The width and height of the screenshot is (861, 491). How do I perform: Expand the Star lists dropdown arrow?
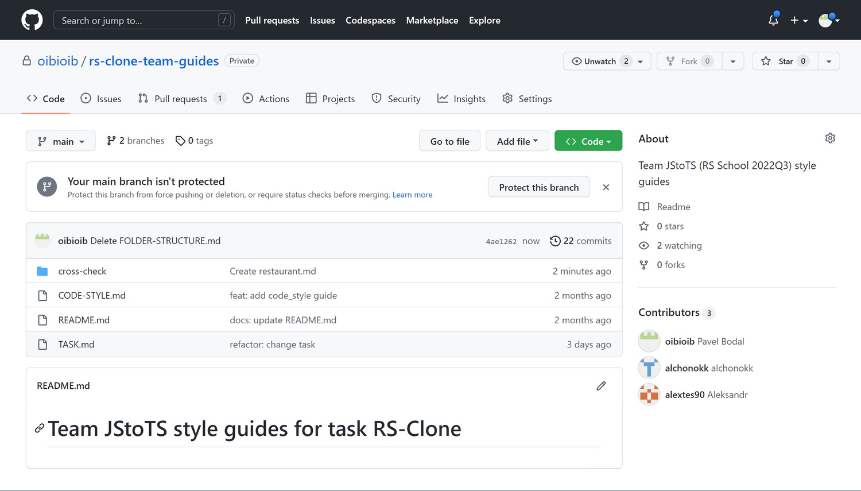point(829,61)
